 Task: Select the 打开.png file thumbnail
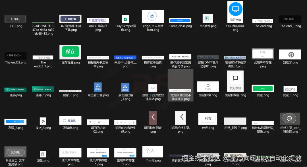click(15, 19)
